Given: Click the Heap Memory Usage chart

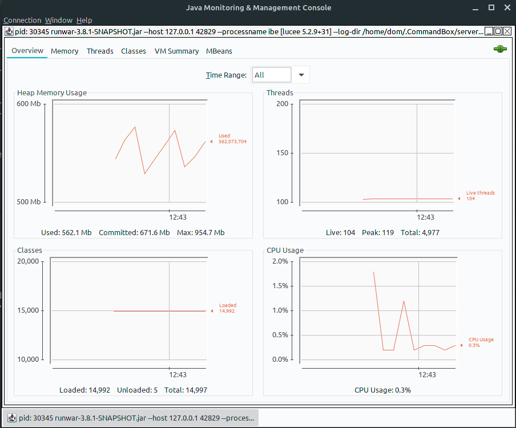Looking at the screenshot, I should (130, 152).
